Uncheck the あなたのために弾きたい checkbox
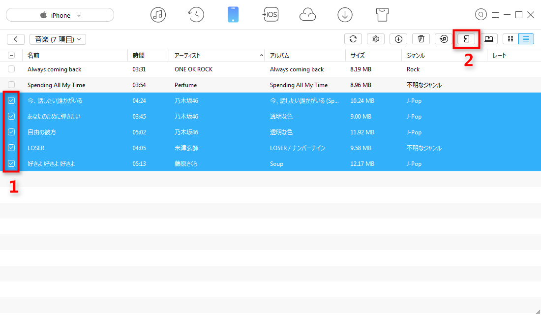 point(11,116)
